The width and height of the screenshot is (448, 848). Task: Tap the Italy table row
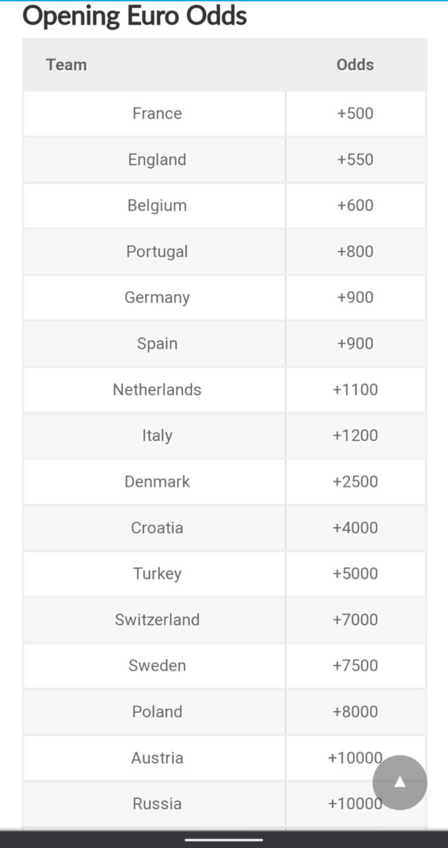coord(157,435)
